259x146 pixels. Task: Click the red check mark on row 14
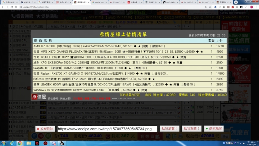tap(179, 108)
